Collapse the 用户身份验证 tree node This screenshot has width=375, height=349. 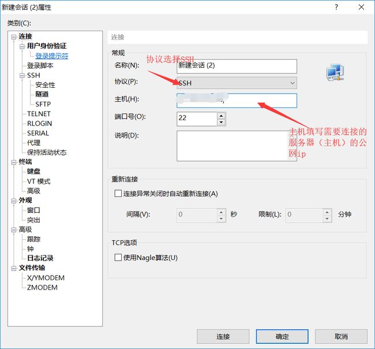click(22, 46)
